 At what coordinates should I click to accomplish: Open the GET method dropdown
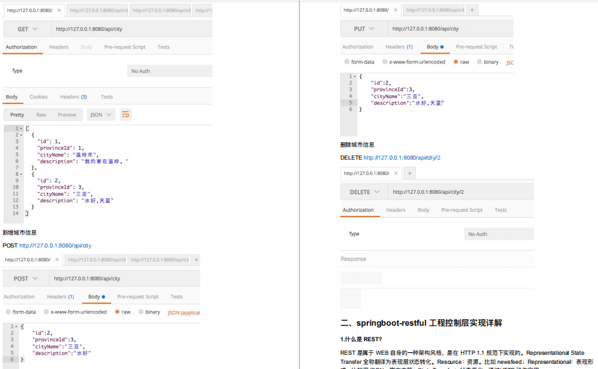[x=28, y=29]
